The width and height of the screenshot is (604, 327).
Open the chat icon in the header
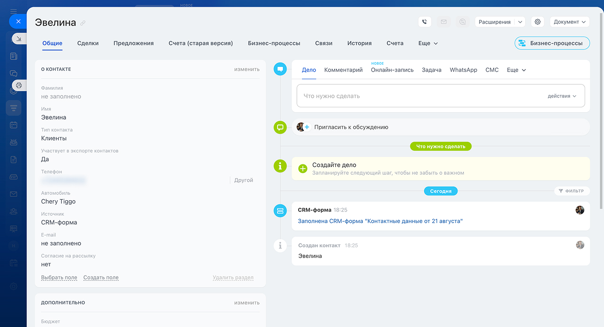pyautogui.click(x=462, y=22)
